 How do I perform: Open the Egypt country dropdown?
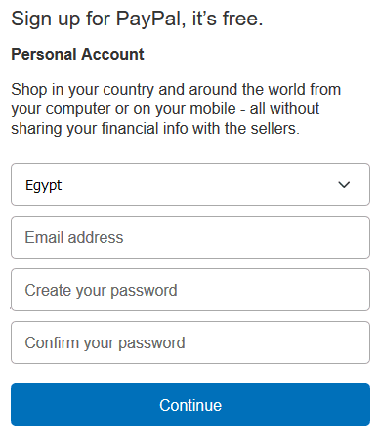point(190,184)
